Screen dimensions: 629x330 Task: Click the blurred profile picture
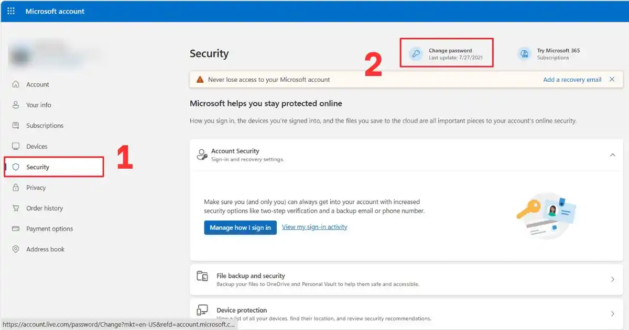[21, 56]
